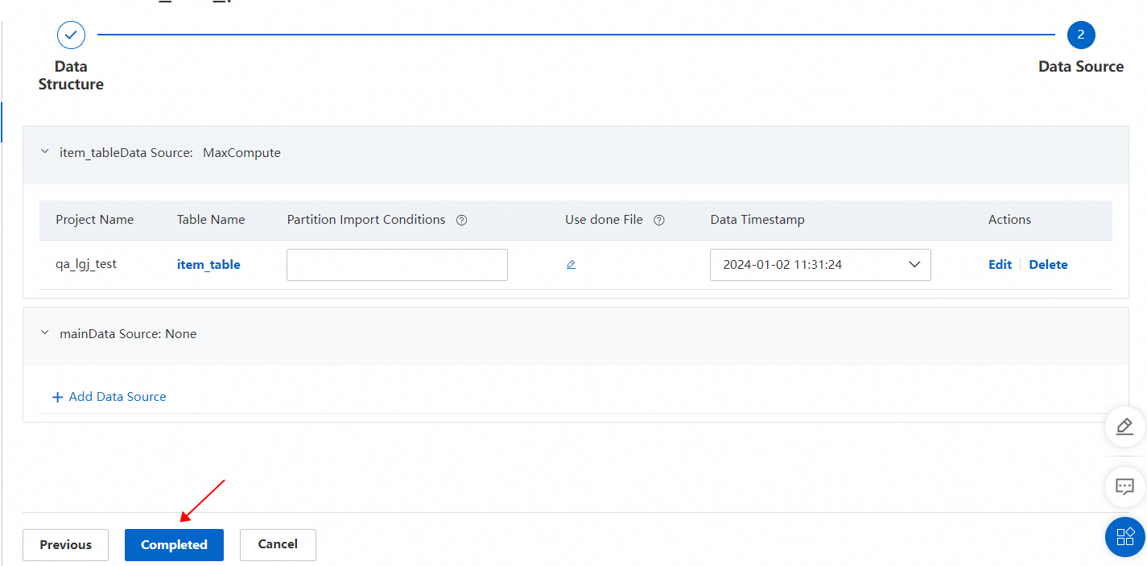Click the Partition Import Conditions header label
The height and width of the screenshot is (566, 1147).
[366, 220]
